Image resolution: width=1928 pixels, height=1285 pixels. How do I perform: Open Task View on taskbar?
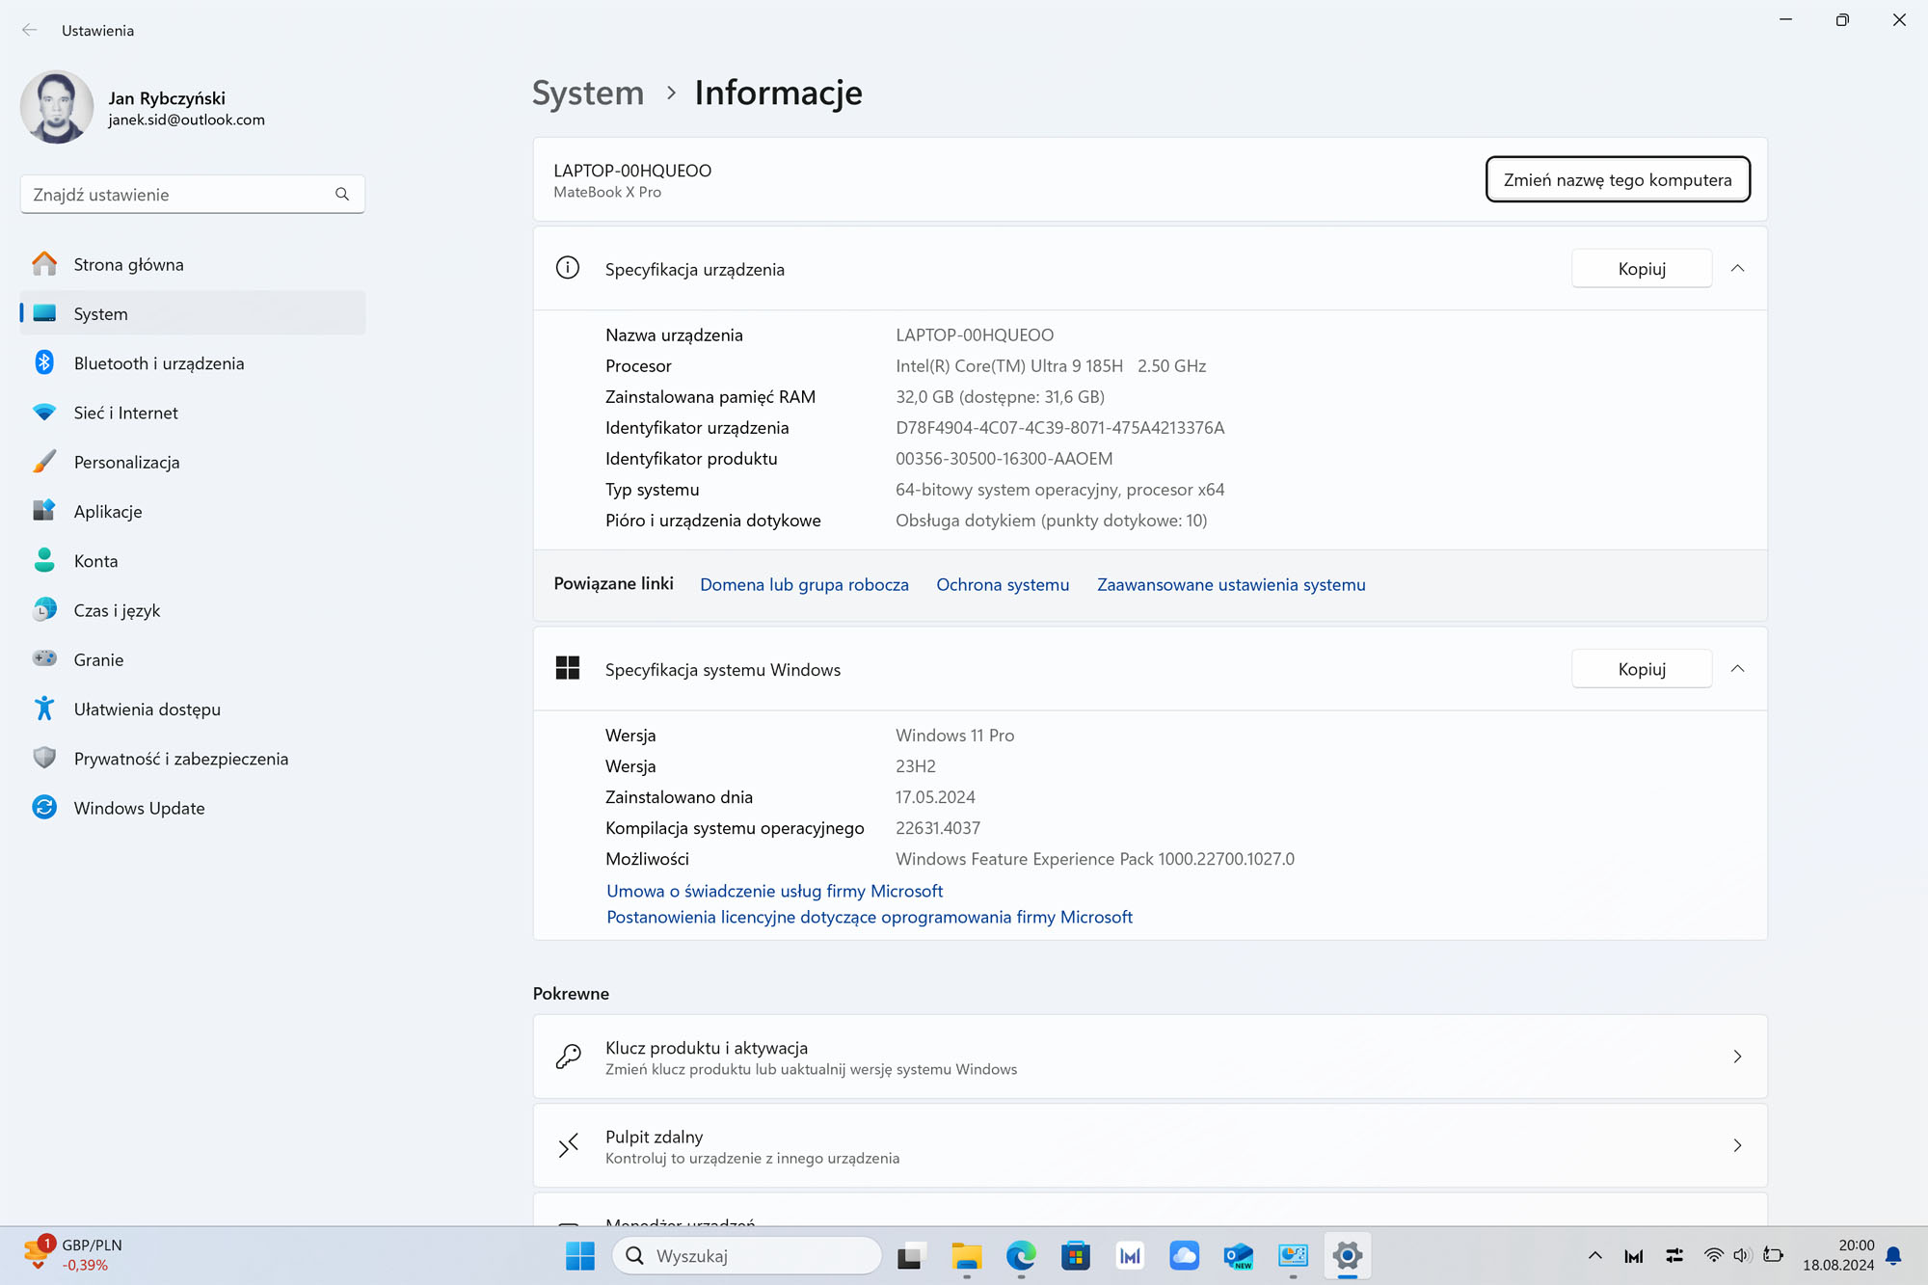(x=910, y=1255)
